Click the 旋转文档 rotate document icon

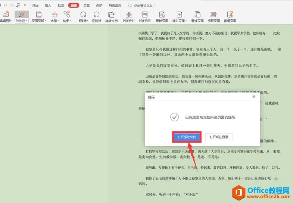click(111, 17)
